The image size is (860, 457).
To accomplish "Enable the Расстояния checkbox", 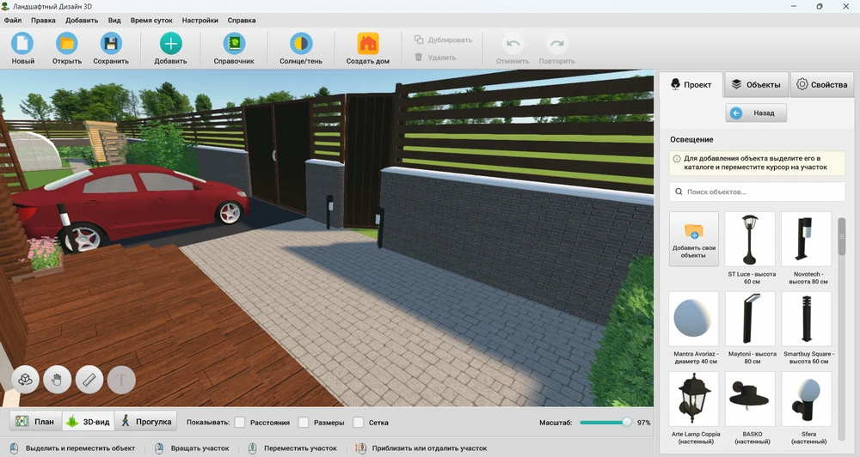I will pyautogui.click(x=242, y=423).
